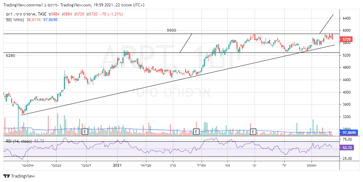Click the 4000 price axis label

[347, 92]
